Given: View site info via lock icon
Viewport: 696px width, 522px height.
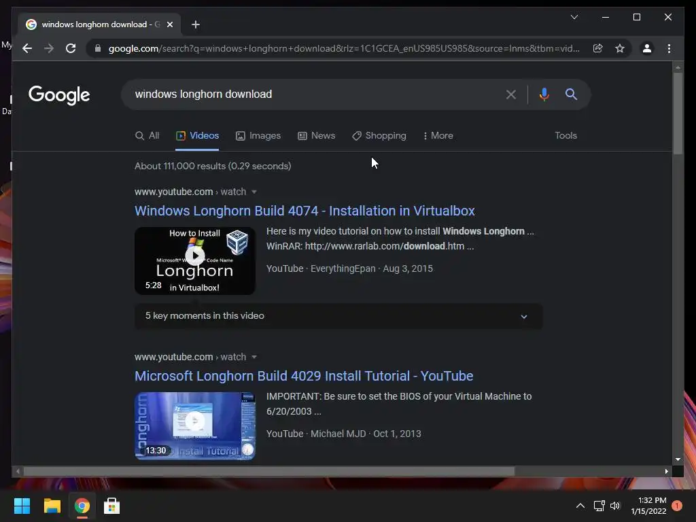Looking at the screenshot, I should pyautogui.click(x=98, y=48).
